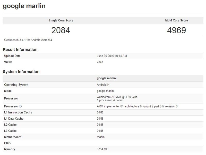Click the Qualcomm ARMv8 processor text
The image size is (206, 155).
click(x=117, y=97)
